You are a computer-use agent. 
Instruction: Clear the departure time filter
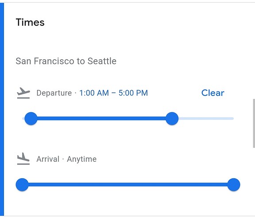click(212, 93)
